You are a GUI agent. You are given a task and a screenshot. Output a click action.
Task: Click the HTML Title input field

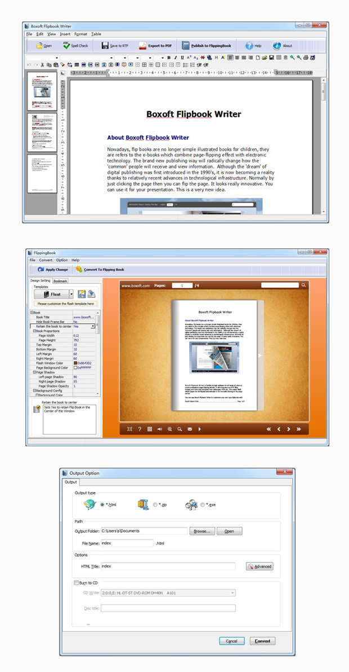(x=168, y=566)
